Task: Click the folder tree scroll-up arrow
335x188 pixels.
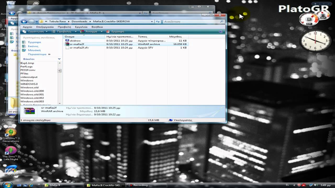Action: pos(60,63)
